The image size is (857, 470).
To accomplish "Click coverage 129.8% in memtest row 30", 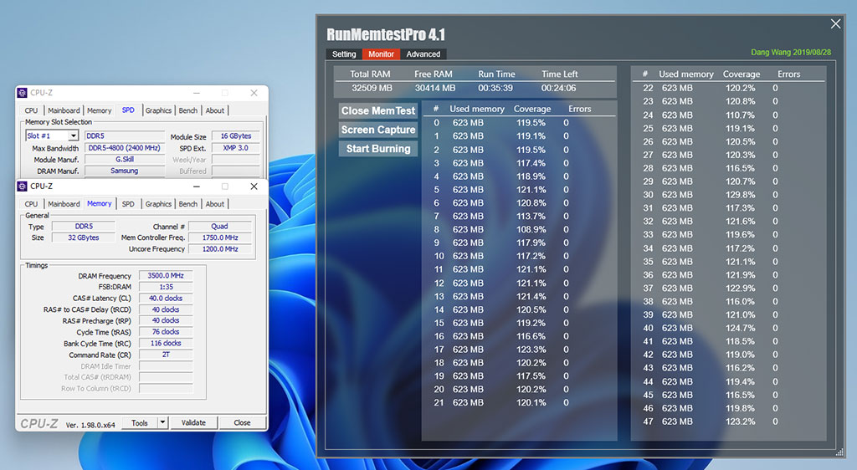I will 740,195.
